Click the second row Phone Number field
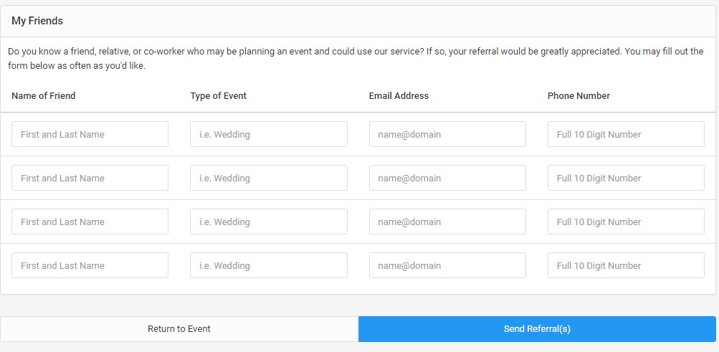 (x=626, y=178)
